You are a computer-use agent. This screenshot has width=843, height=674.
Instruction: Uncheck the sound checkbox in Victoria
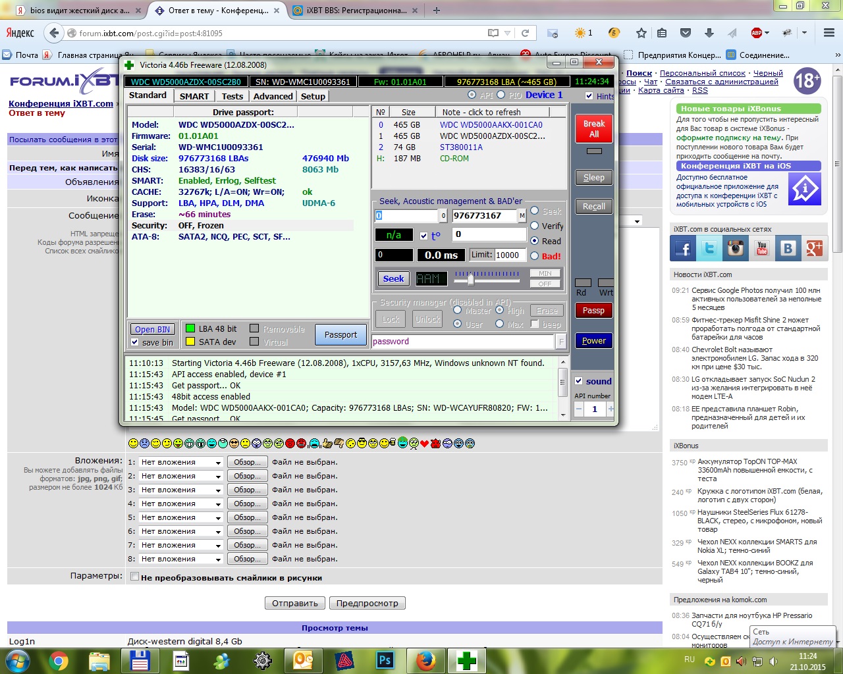(578, 381)
